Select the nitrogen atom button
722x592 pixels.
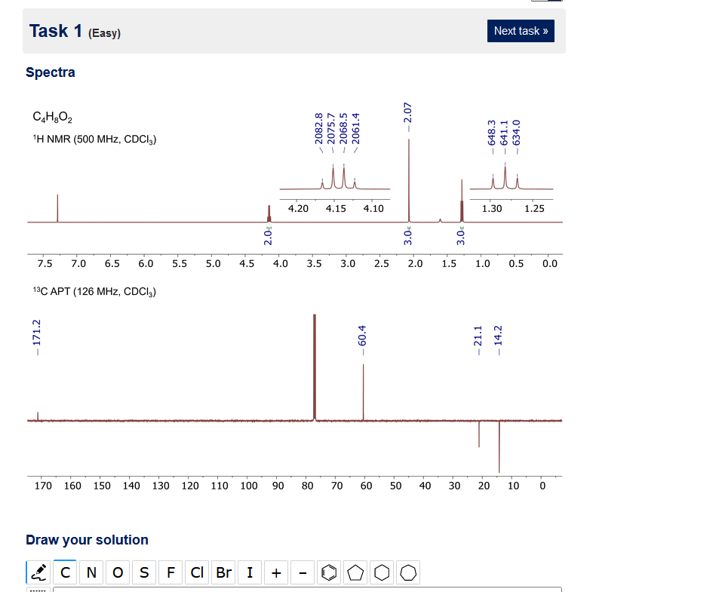pyautogui.click(x=91, y=572)
